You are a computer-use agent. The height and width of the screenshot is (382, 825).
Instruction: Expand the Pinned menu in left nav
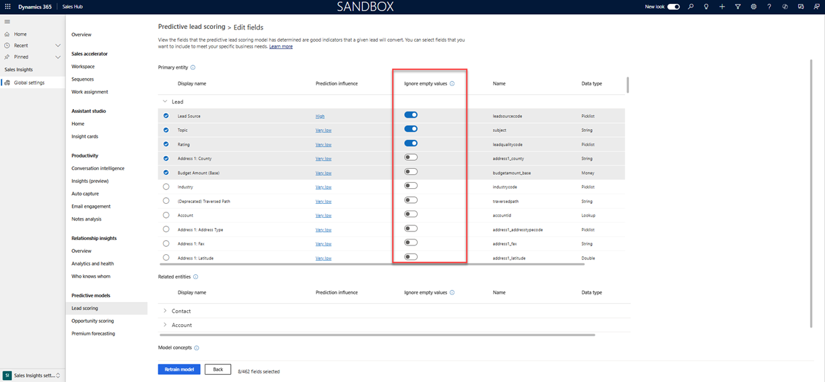pos(58,57)
